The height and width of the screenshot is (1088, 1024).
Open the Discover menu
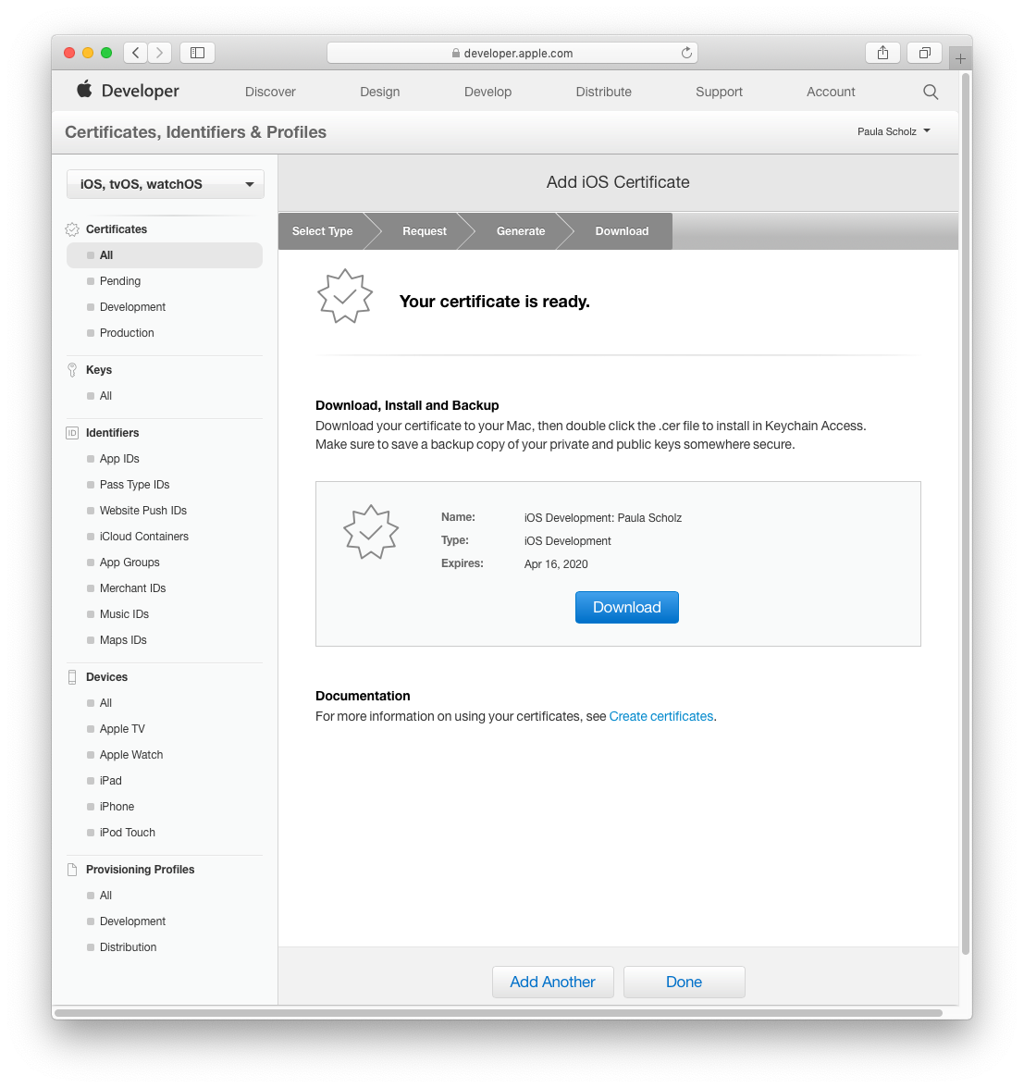click(270, 92)
